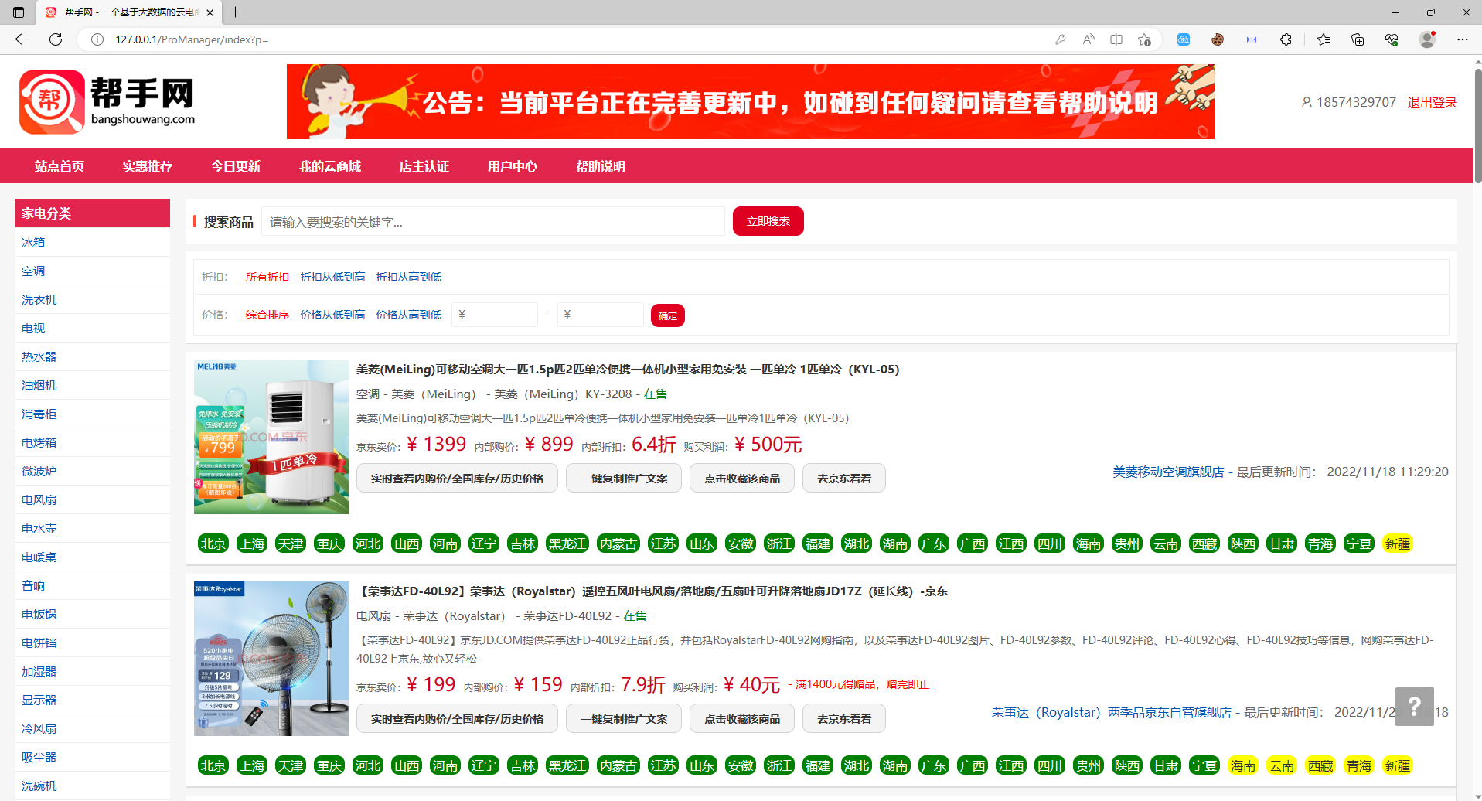
Task: Activate read aloud icon
Action: [1089, 39]
